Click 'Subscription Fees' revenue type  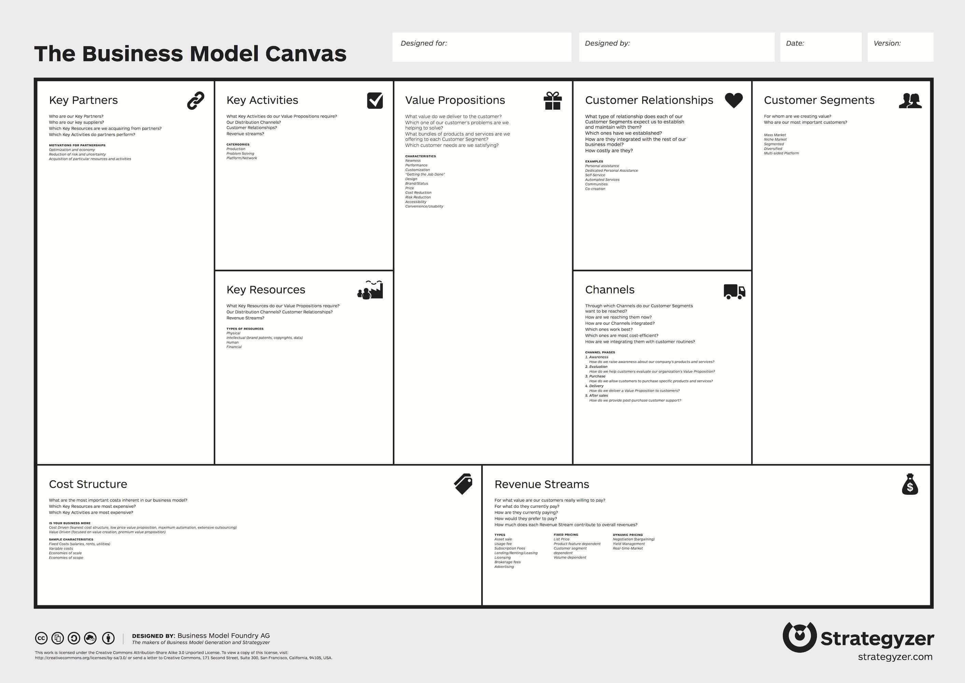pyautogui.click(x=509, y=548)
